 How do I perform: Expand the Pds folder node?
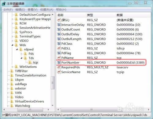point(21,54)
